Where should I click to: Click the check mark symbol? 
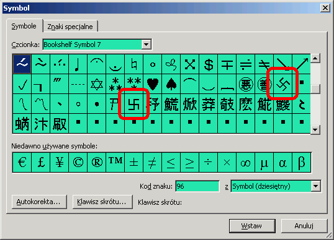coord(22,84)
